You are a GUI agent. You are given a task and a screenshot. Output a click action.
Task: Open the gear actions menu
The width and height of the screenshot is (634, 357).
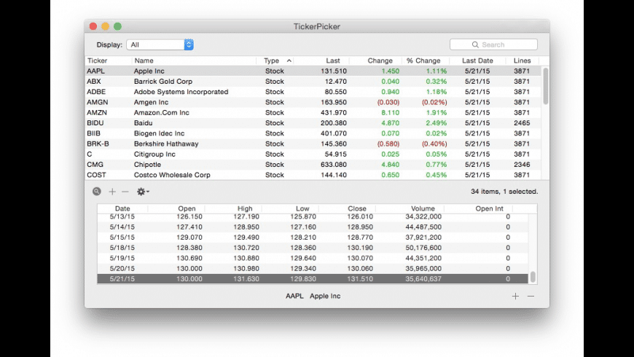(143, 192)
